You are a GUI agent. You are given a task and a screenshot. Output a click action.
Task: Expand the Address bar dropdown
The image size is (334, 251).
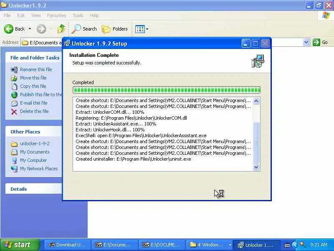pos(306,42)
